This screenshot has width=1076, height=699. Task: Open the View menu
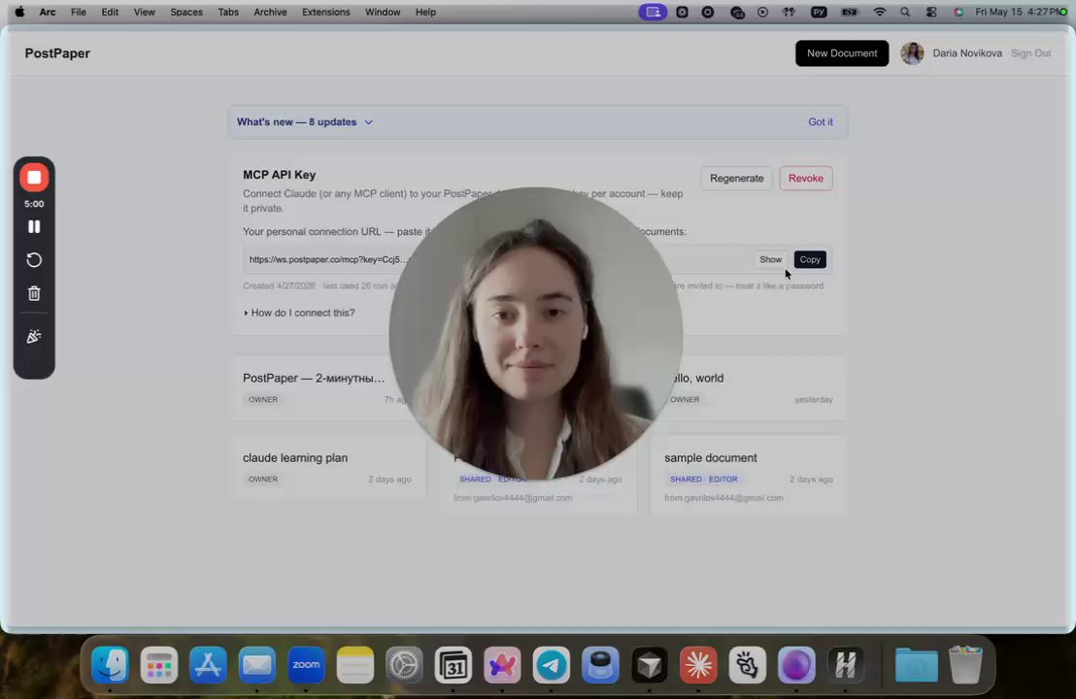144,12
